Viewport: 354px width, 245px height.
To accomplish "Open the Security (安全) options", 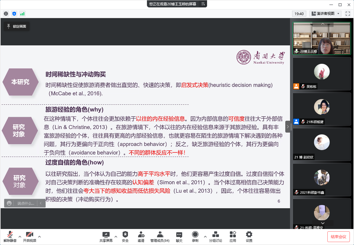I will click(125, 237).
